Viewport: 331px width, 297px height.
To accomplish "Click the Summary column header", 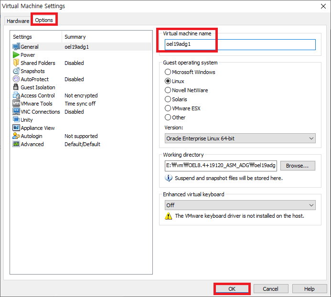I will point(107,37).
